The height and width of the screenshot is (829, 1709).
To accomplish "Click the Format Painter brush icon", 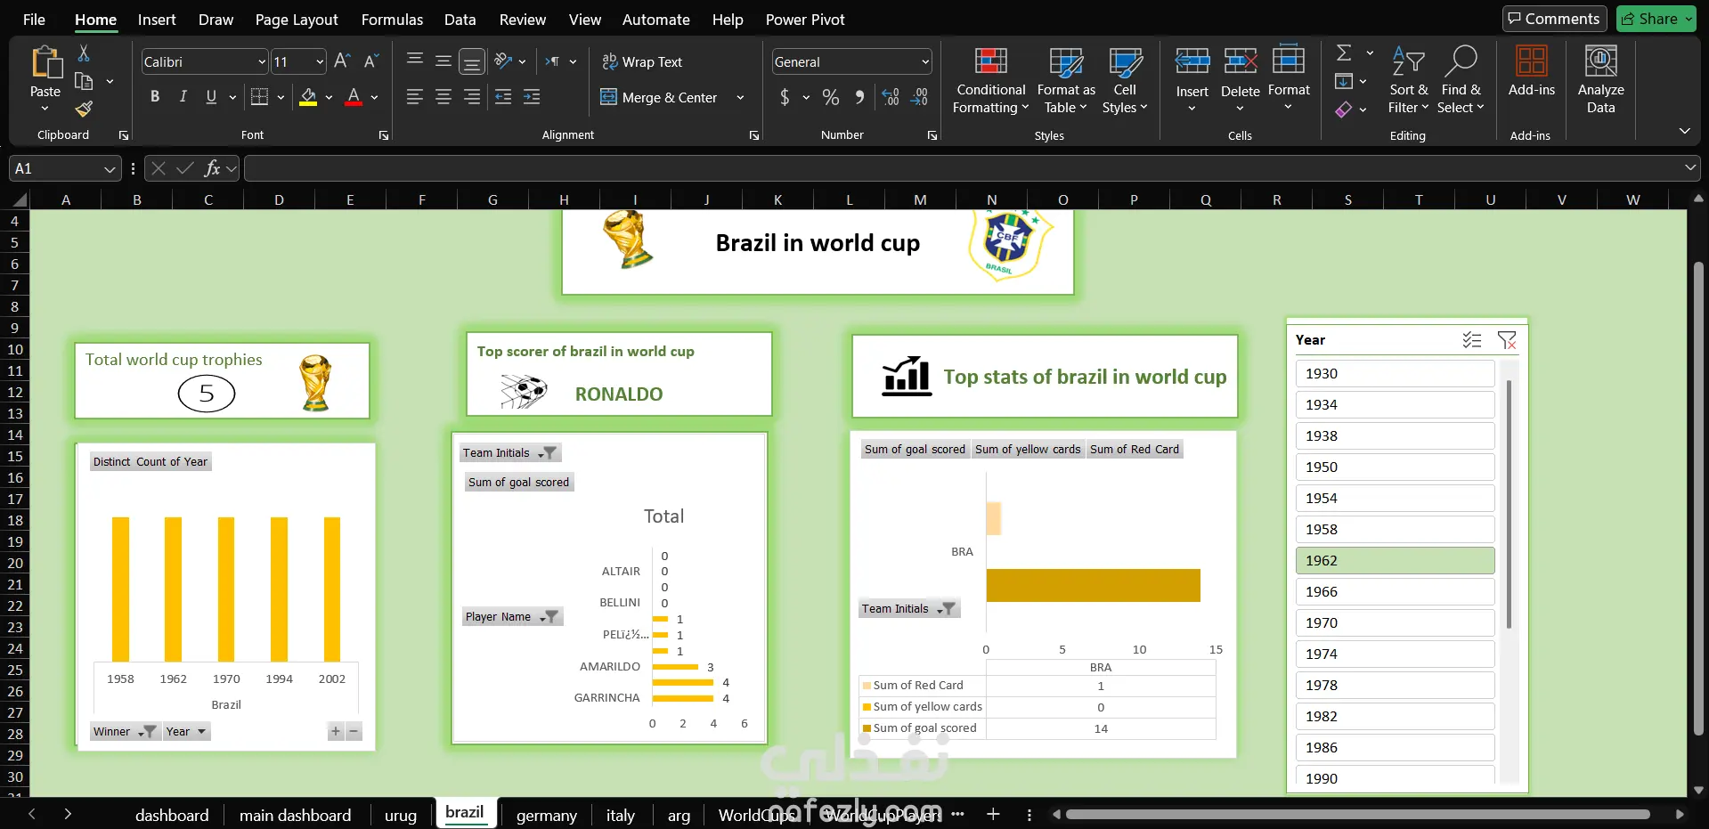I will coord(84,109).
